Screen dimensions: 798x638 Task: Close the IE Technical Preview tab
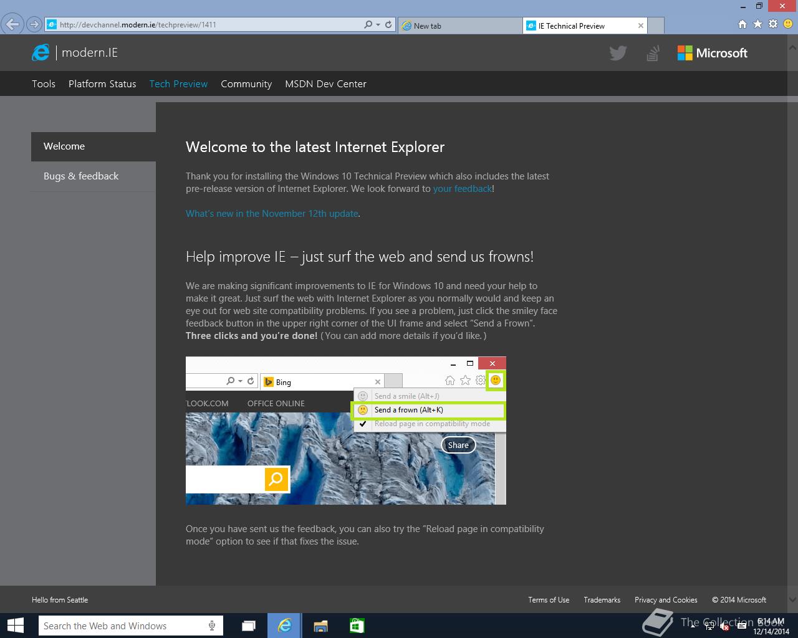click(641, 26)
